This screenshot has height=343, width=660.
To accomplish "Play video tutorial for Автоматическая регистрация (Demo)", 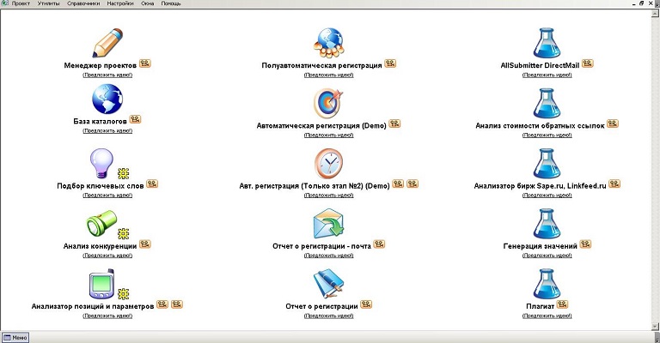I will pyautogui.click(x=394, y=123).
